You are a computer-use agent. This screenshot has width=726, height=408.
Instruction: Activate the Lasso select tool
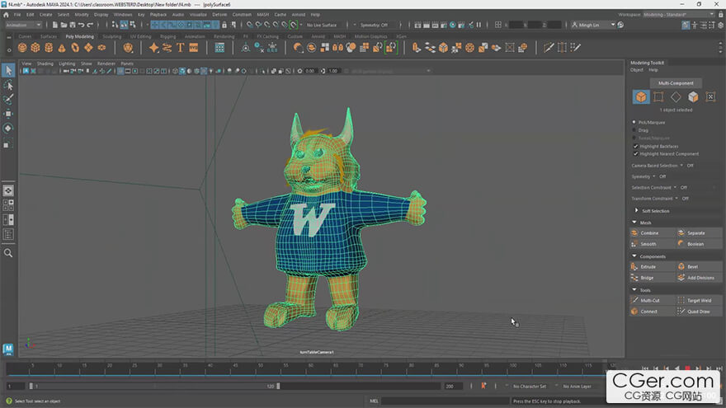pos(8,85)
